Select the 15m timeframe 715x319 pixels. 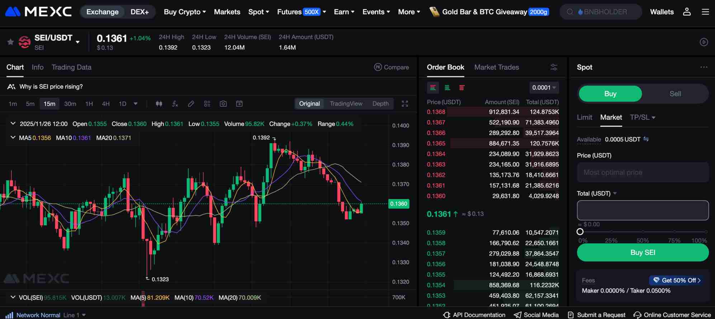pos(49,104)
